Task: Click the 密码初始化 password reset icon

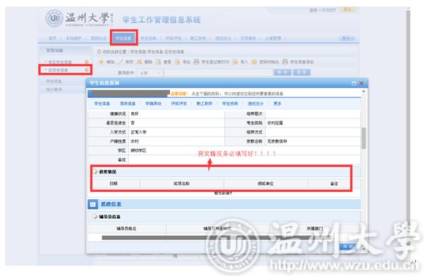Action: [254, 62]
